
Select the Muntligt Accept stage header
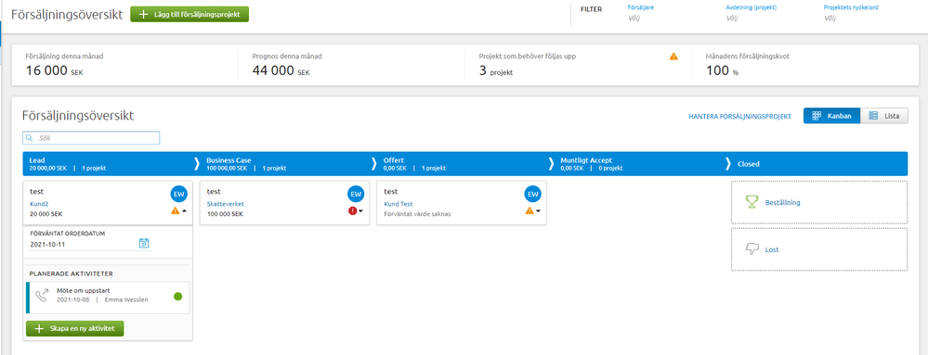[x=639, y=164]
